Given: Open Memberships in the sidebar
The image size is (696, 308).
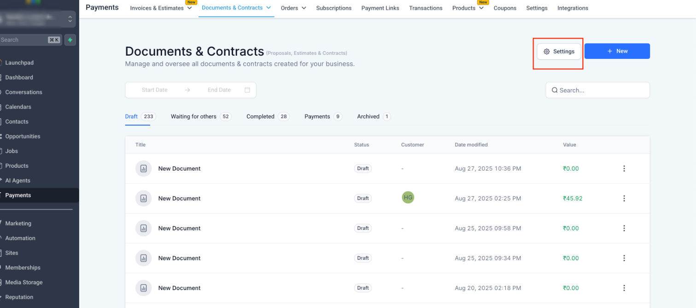Looking at the screenshot, I should click(23, 268).
